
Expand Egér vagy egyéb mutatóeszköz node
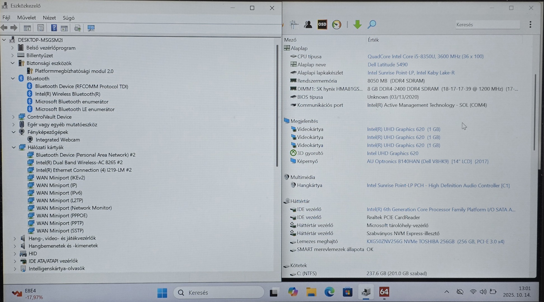coord(13,125)
